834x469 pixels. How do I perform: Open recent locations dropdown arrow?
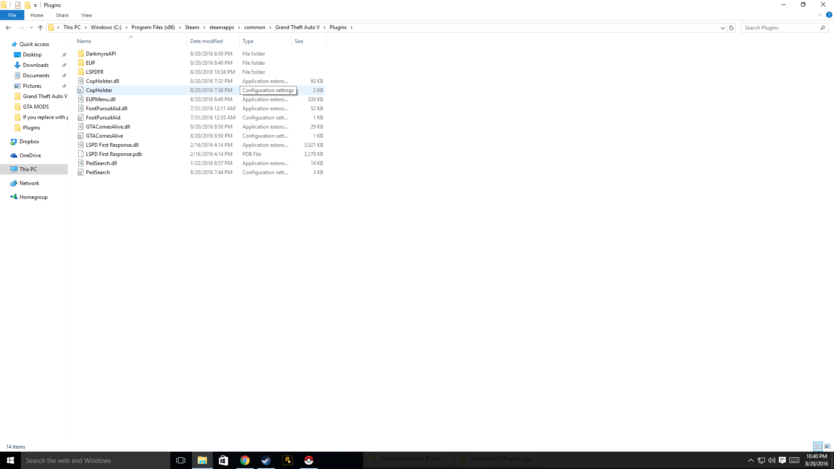click(31, 28)
